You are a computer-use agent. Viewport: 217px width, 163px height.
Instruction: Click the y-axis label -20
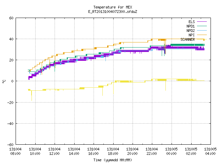click(x=11, y=103)
